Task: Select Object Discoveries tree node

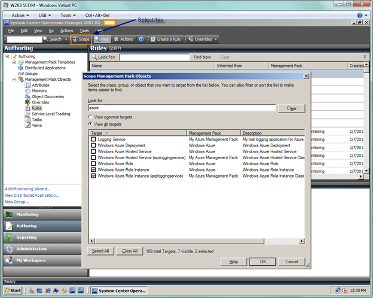Action: pos(48,96)
